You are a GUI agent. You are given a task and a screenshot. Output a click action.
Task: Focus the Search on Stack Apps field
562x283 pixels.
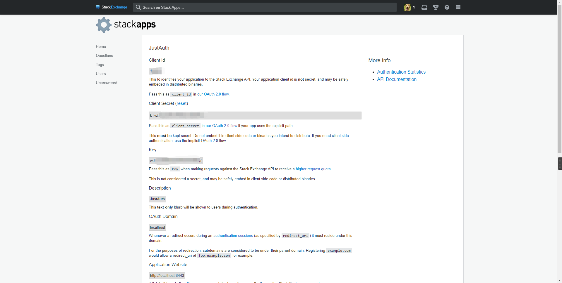click(x=265, y=7)
